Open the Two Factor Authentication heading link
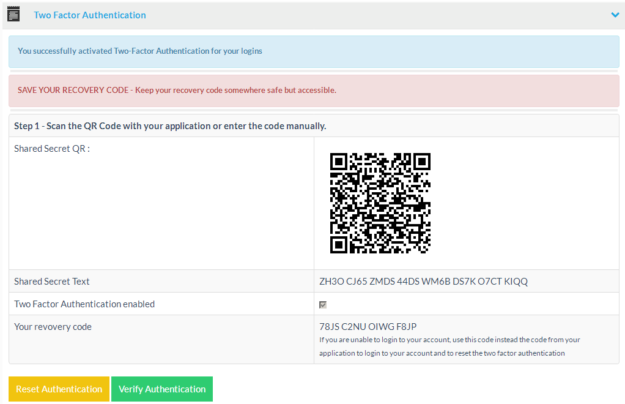 coord(90,15)
